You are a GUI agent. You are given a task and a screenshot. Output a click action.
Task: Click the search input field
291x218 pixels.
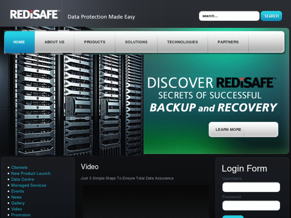[229, 16]
